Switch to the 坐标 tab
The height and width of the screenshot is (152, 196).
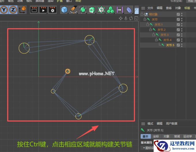pyautogui.click(x=156, y=136)
